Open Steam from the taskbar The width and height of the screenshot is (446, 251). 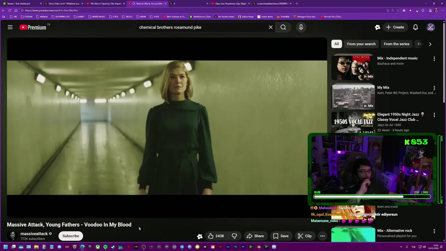[113, 247]
